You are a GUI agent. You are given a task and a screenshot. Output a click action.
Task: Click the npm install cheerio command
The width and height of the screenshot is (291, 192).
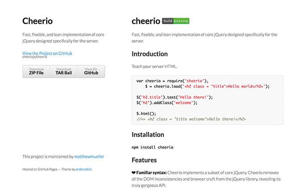[x=152, y=147]
